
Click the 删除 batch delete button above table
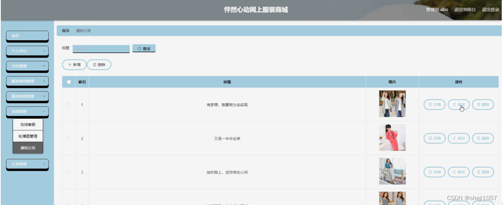click(x=99, y=64)
